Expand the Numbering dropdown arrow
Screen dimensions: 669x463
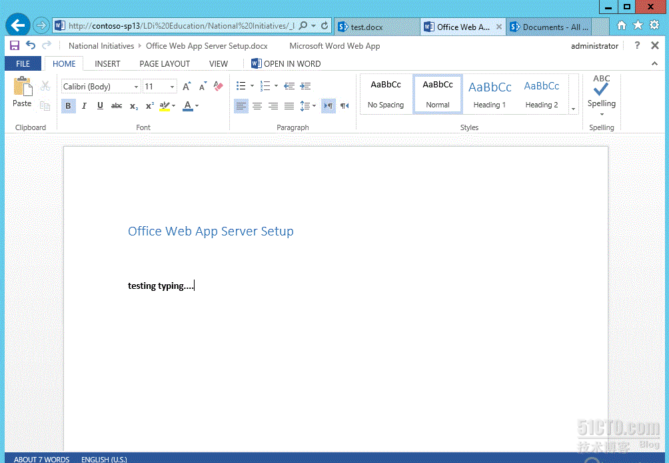pyautogui.click(x=276, y=86)
